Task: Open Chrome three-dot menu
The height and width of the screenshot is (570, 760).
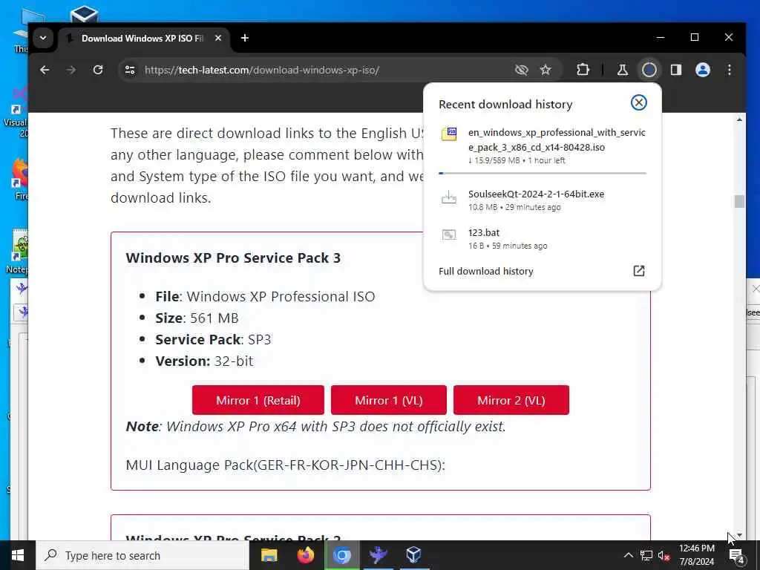Action: [x=729, y=70]
